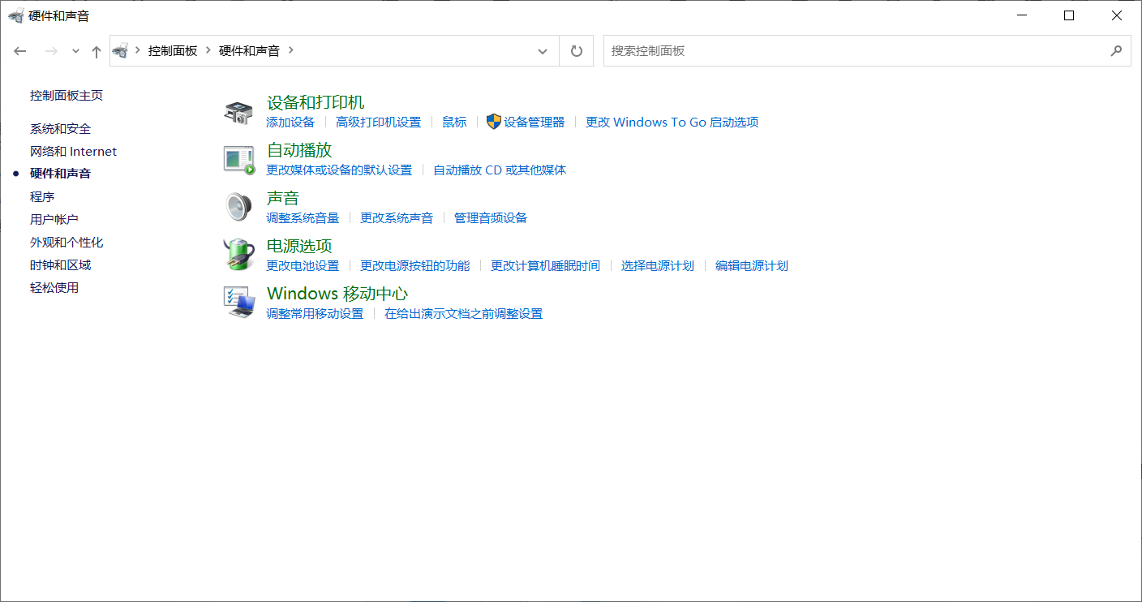Click the shield icon beside 设备管理器

[x=494, y=122]
